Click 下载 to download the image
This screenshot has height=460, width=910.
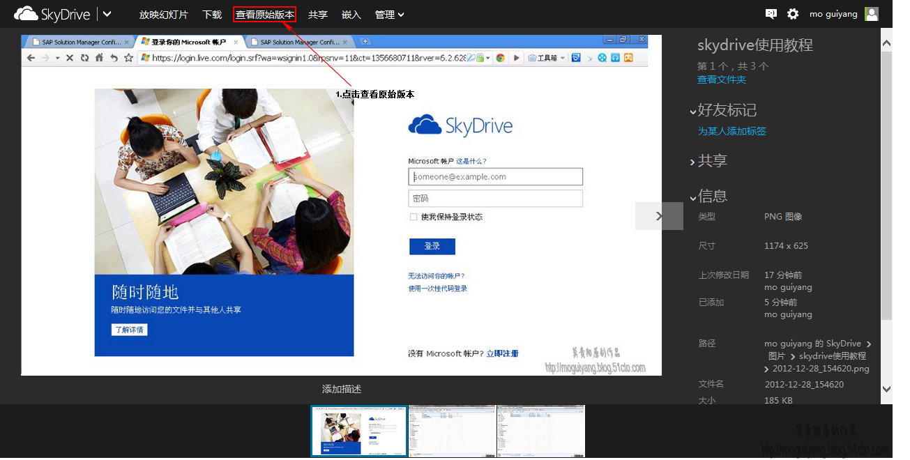click(x=212, y=15)
